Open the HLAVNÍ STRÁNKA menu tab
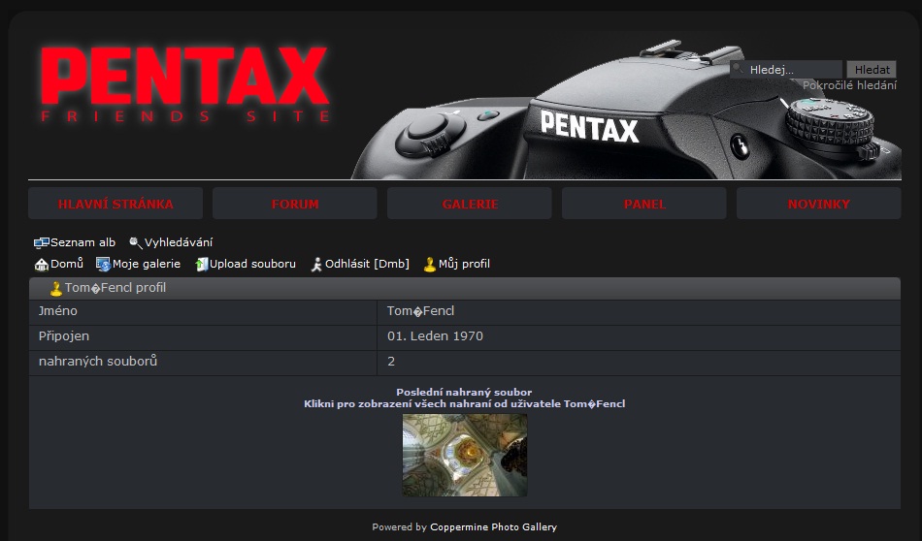 115,204
